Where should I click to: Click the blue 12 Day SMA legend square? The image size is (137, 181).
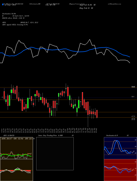(x=3, y=5)
